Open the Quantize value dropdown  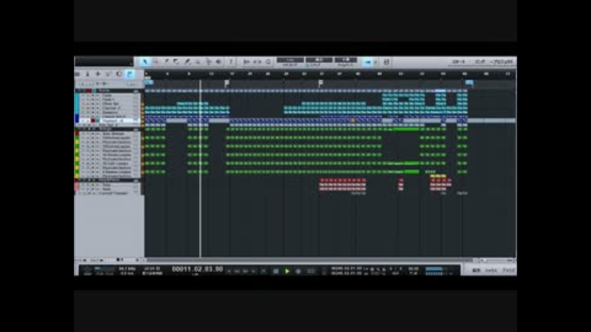pos(290,60)
